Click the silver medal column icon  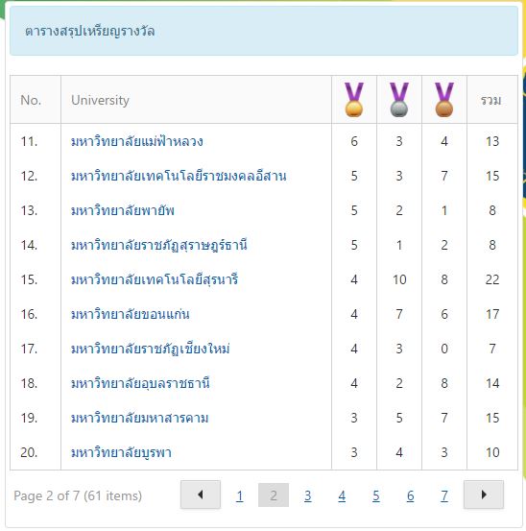point(399,100)
